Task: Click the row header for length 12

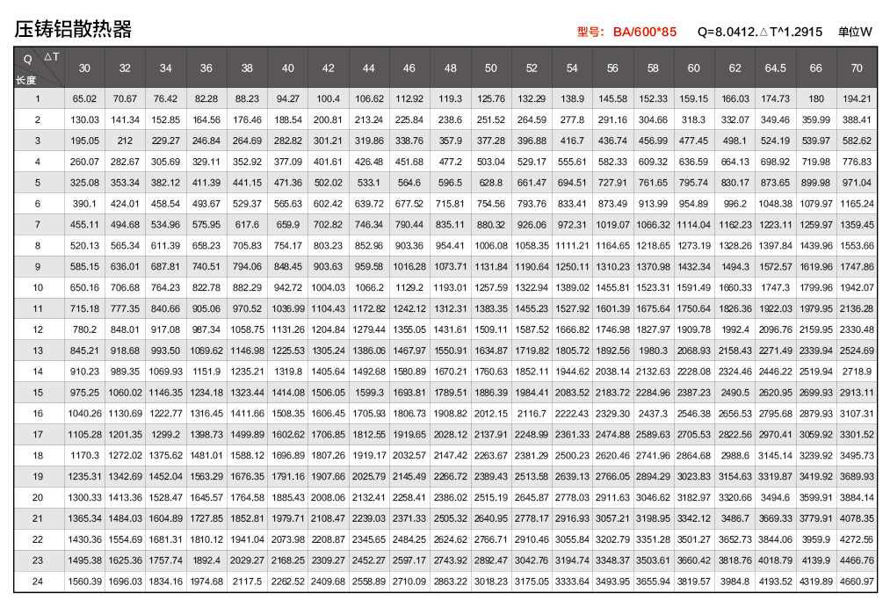Action: pyautogui.click(x=38, y=329)
